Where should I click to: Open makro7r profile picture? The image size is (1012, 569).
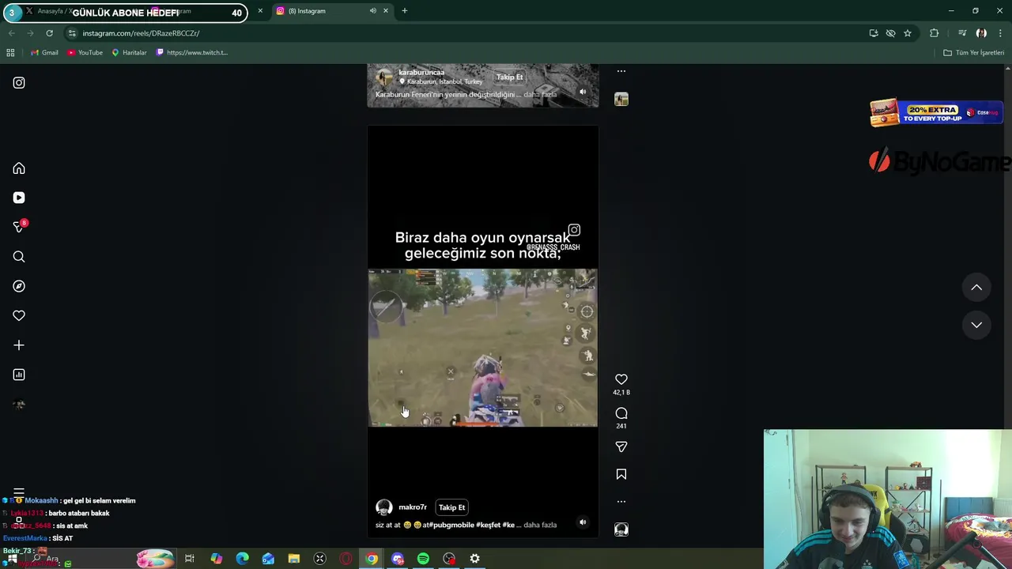coord(384,507)
